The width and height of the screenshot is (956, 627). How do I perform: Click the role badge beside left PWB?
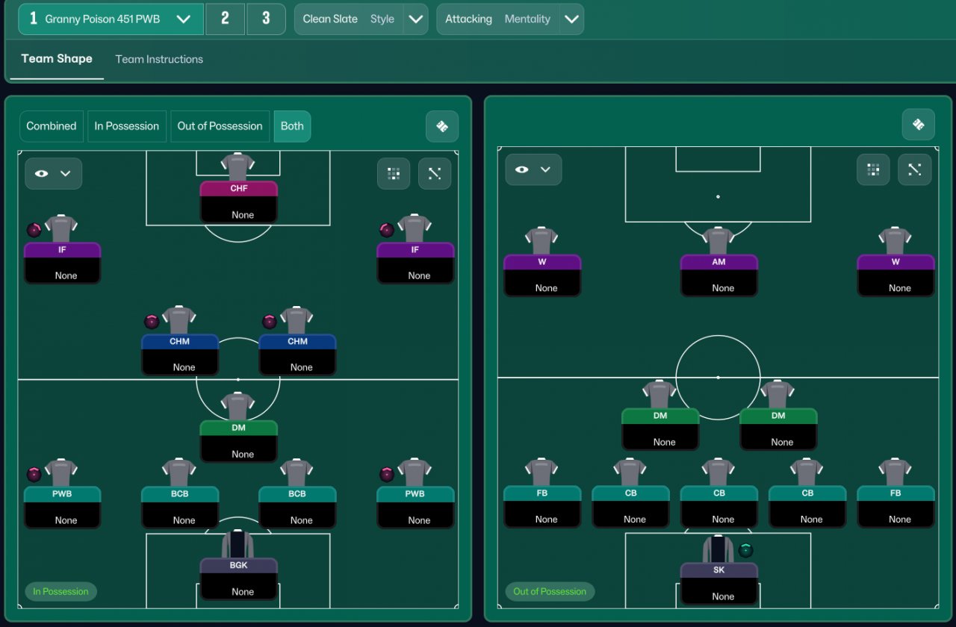[x=34, y=474]
